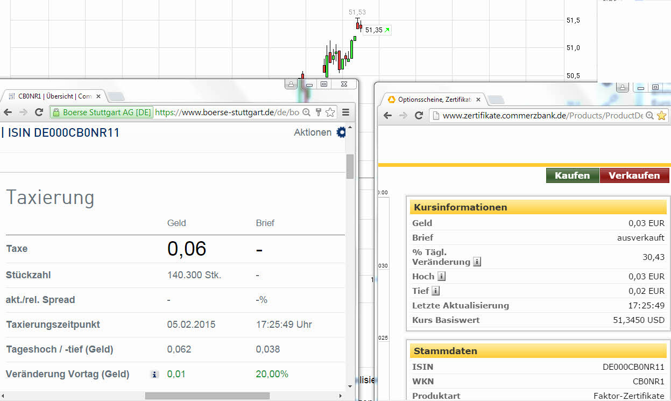Click the Stückzahl value 140.300 Stk.
This screenshot has height=401, width=671.
pos(194,275)
